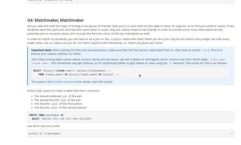
Task: Click 'color' in the first person bullet
Action: 54,104
